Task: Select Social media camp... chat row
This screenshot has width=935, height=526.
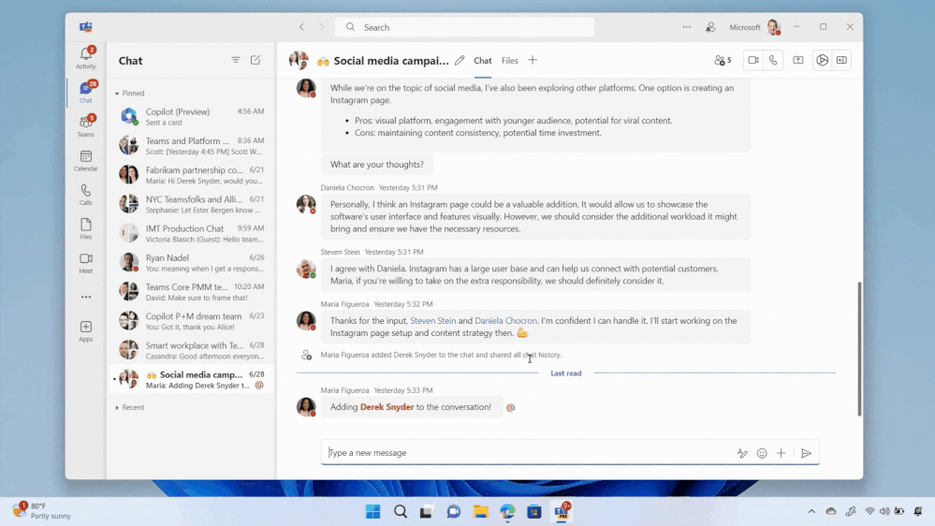Action: coord(192,379)
